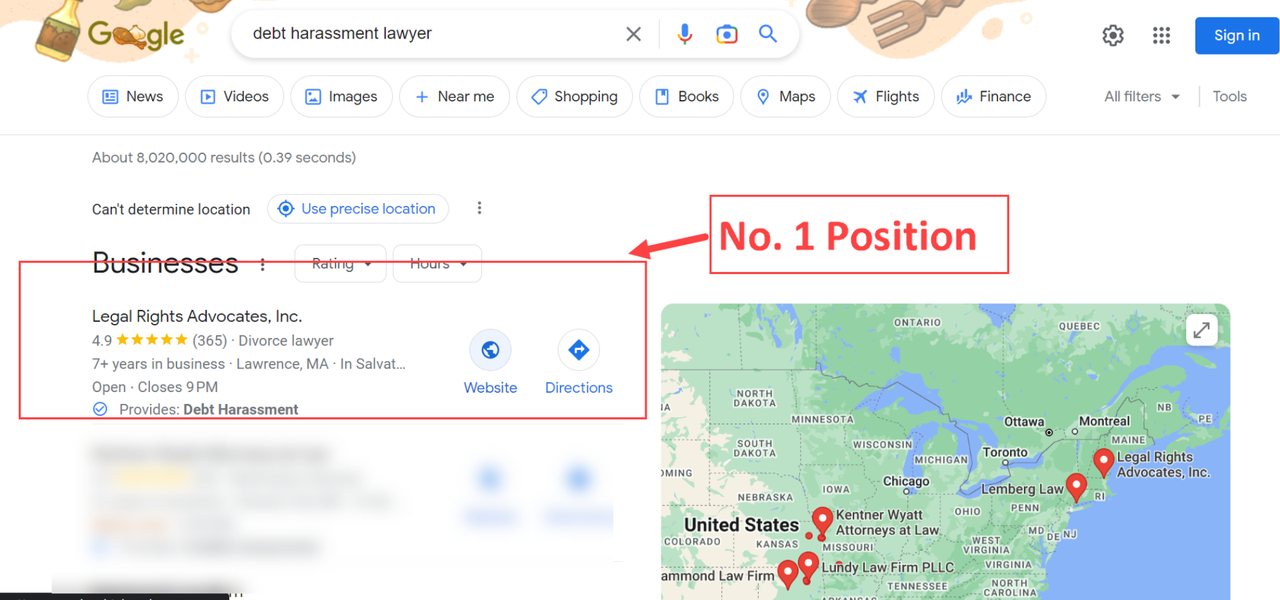This screenshot has width=1280, height=600.
Task: Expand the Rating filter dropdown
Action: 341,263
